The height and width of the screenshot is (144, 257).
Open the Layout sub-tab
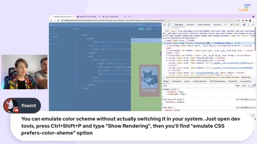187,81
